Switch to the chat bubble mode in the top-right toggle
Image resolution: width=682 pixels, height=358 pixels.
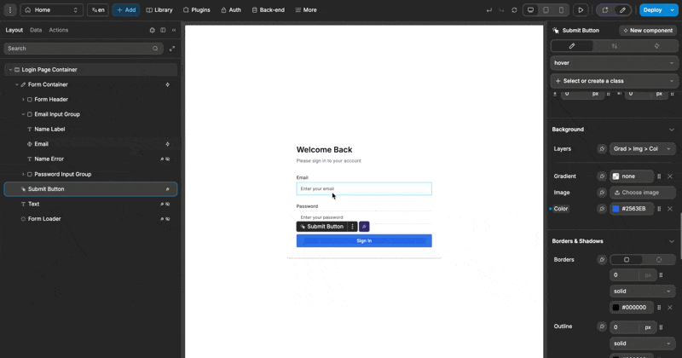[x=605, y=10]
